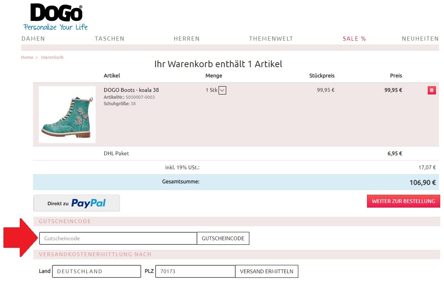444x282 pixels.
Task: Open the quantity dropdown for 1 Stk
Action: tap(222, 90)
